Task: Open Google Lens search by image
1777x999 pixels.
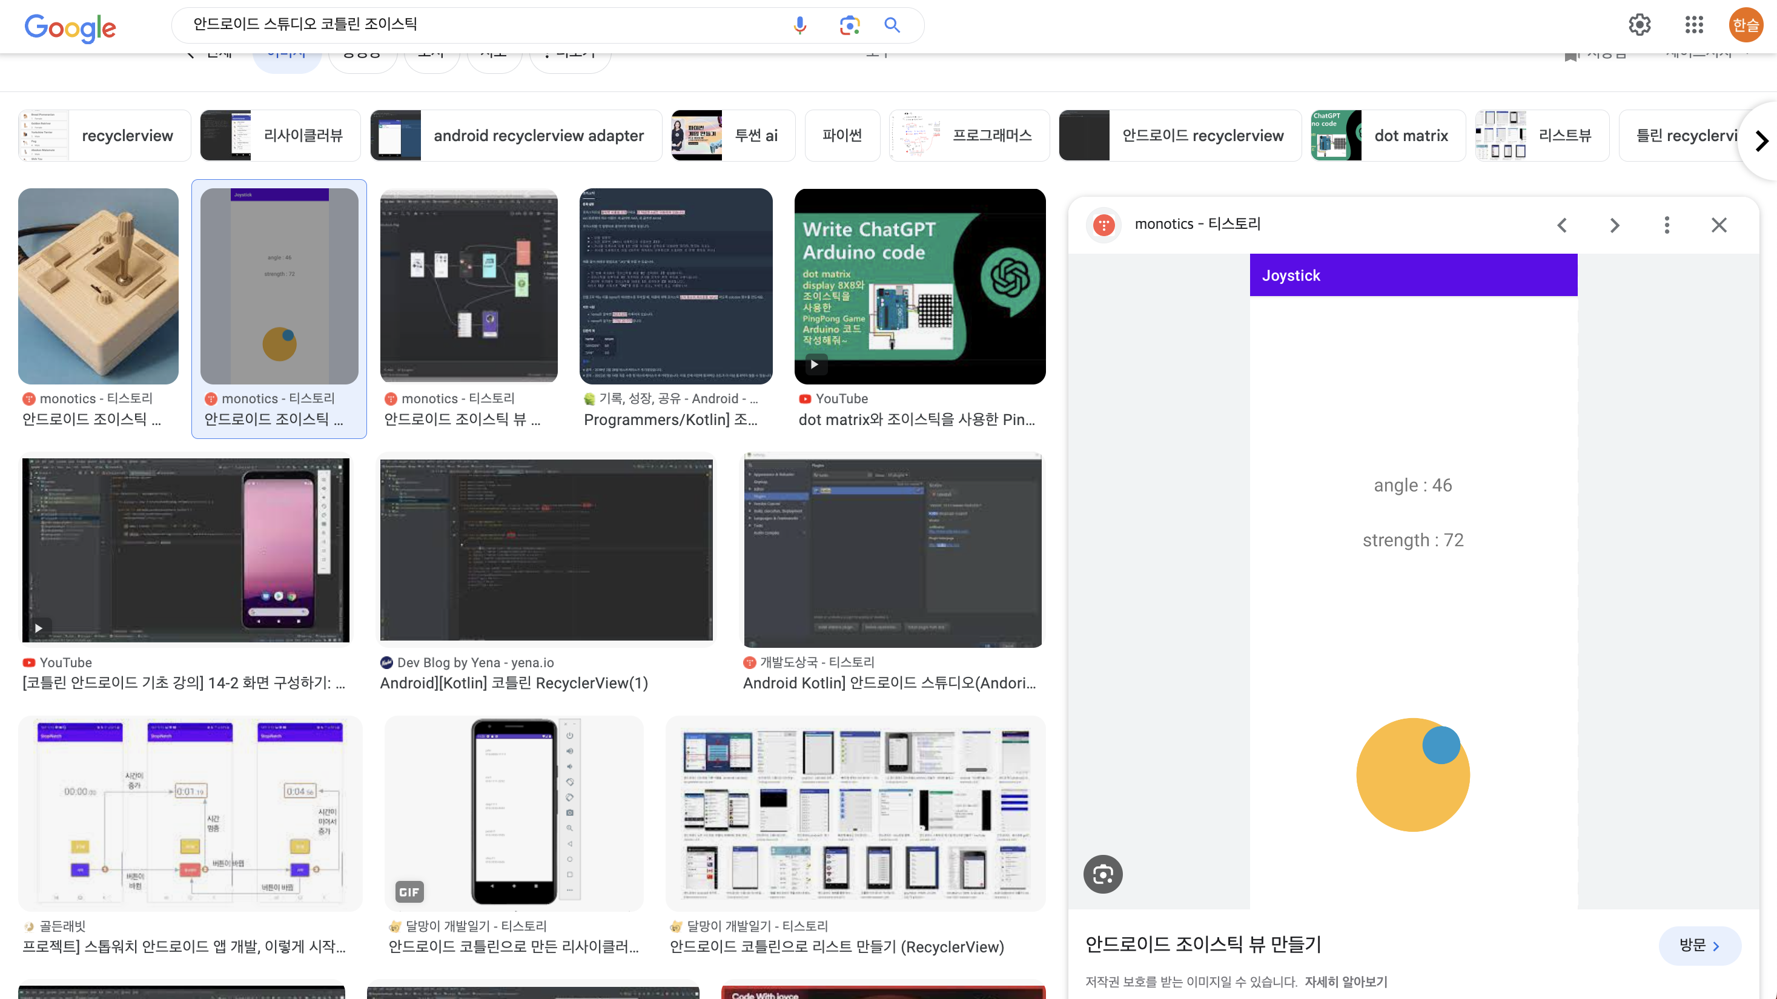Action: [849, 25]
